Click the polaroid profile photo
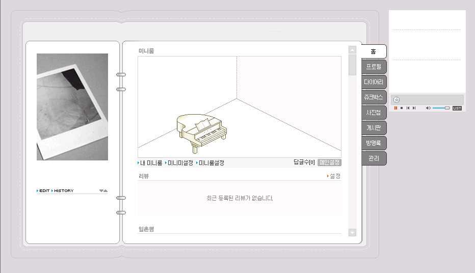Screen dimensions: 475x273 click(x=72, y=107)
